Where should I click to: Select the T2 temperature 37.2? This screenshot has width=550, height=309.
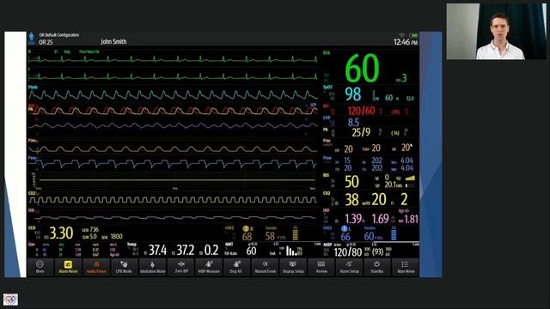coord(186,250)
